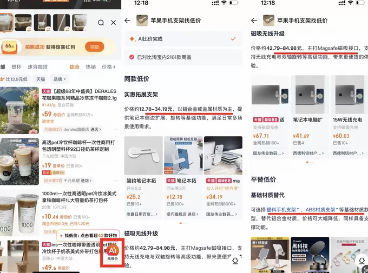Open more options on 高透pet listing

point(115,181)
